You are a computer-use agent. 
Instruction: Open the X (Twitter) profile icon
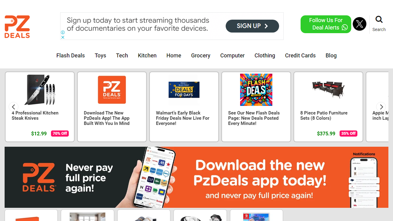click(x=360, y=24)
